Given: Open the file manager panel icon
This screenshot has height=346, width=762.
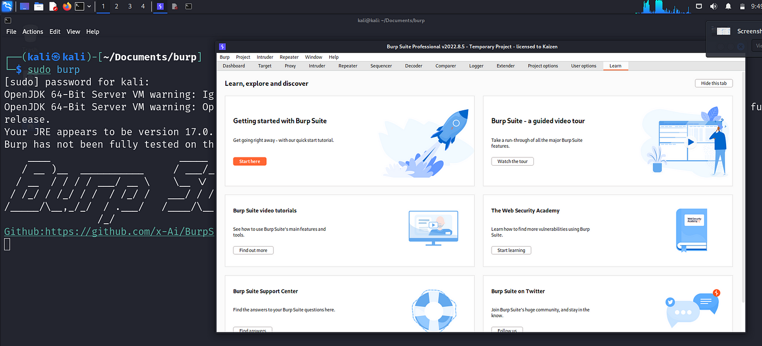Looking at the screenshot, I should [x=39, y=7].
